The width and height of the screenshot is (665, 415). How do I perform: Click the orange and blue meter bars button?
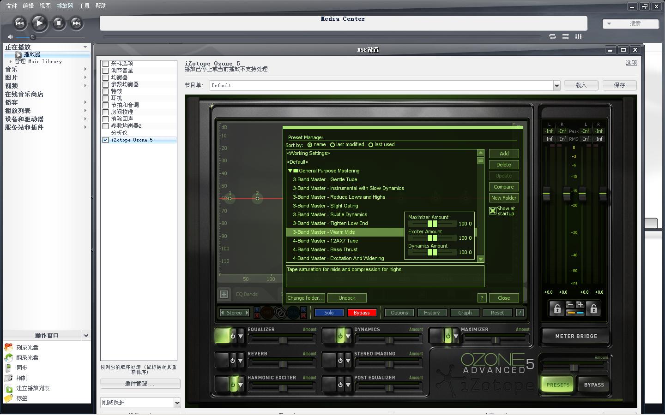[575, 313]
